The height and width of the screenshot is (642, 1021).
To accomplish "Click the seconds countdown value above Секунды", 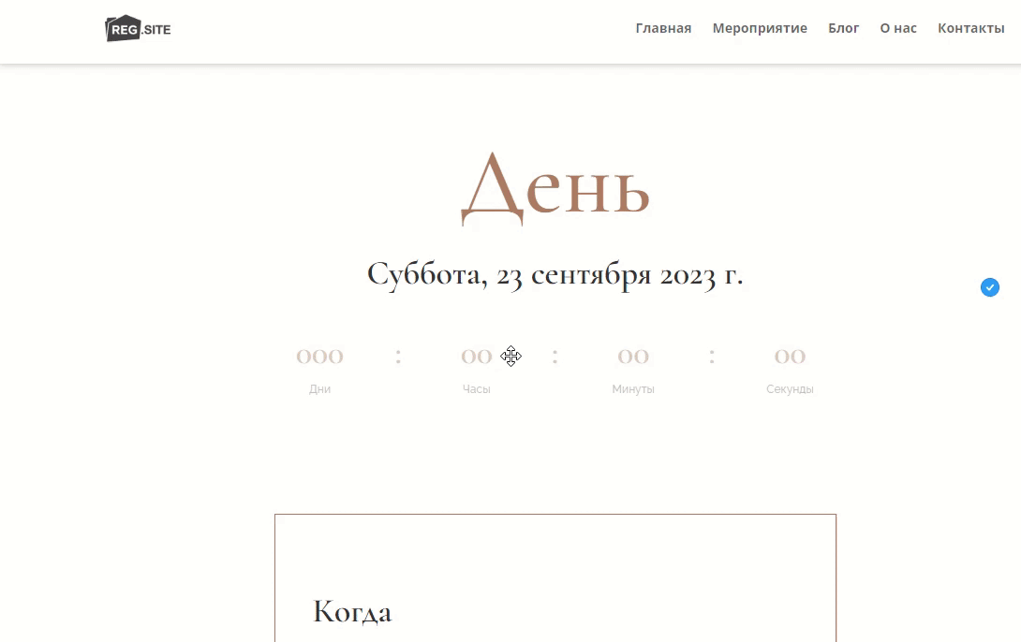I will point(790,357).
